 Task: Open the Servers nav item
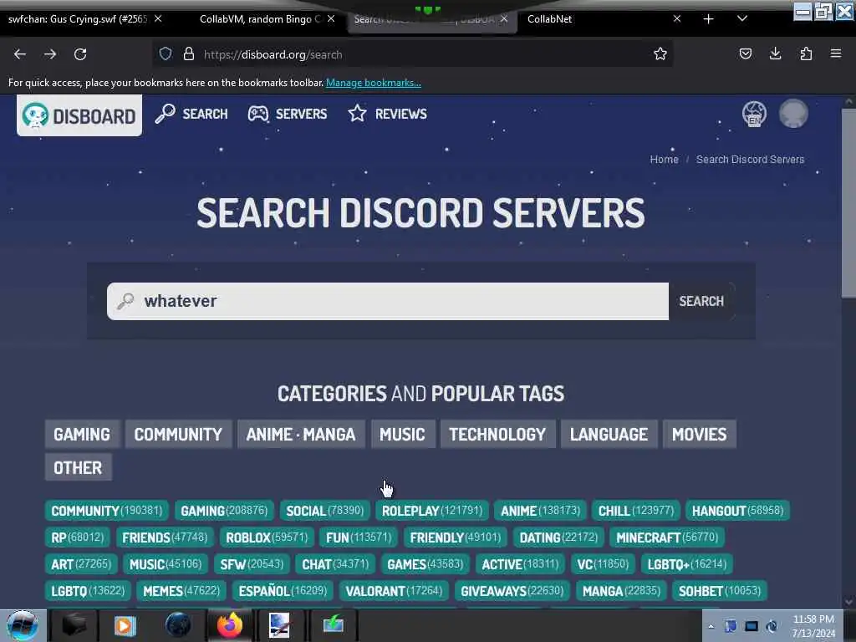point(288,114)
